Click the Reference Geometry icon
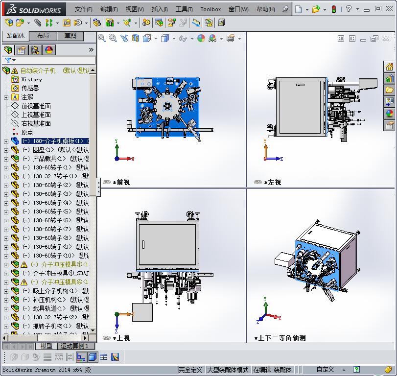397x376 pixels. [127, 23]
